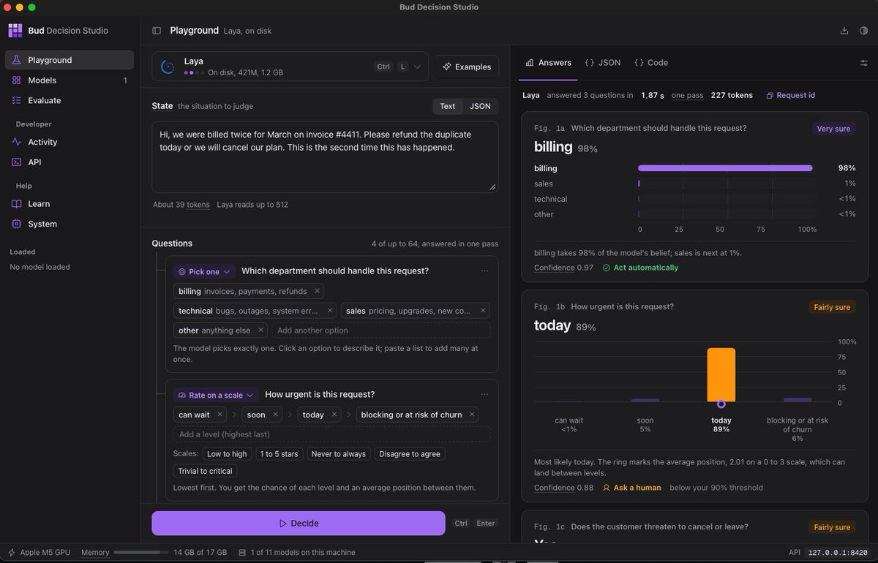Switch to the JSON tab in results
The image size is (878, 563).
pyautogui.click(x=603, y=63)
